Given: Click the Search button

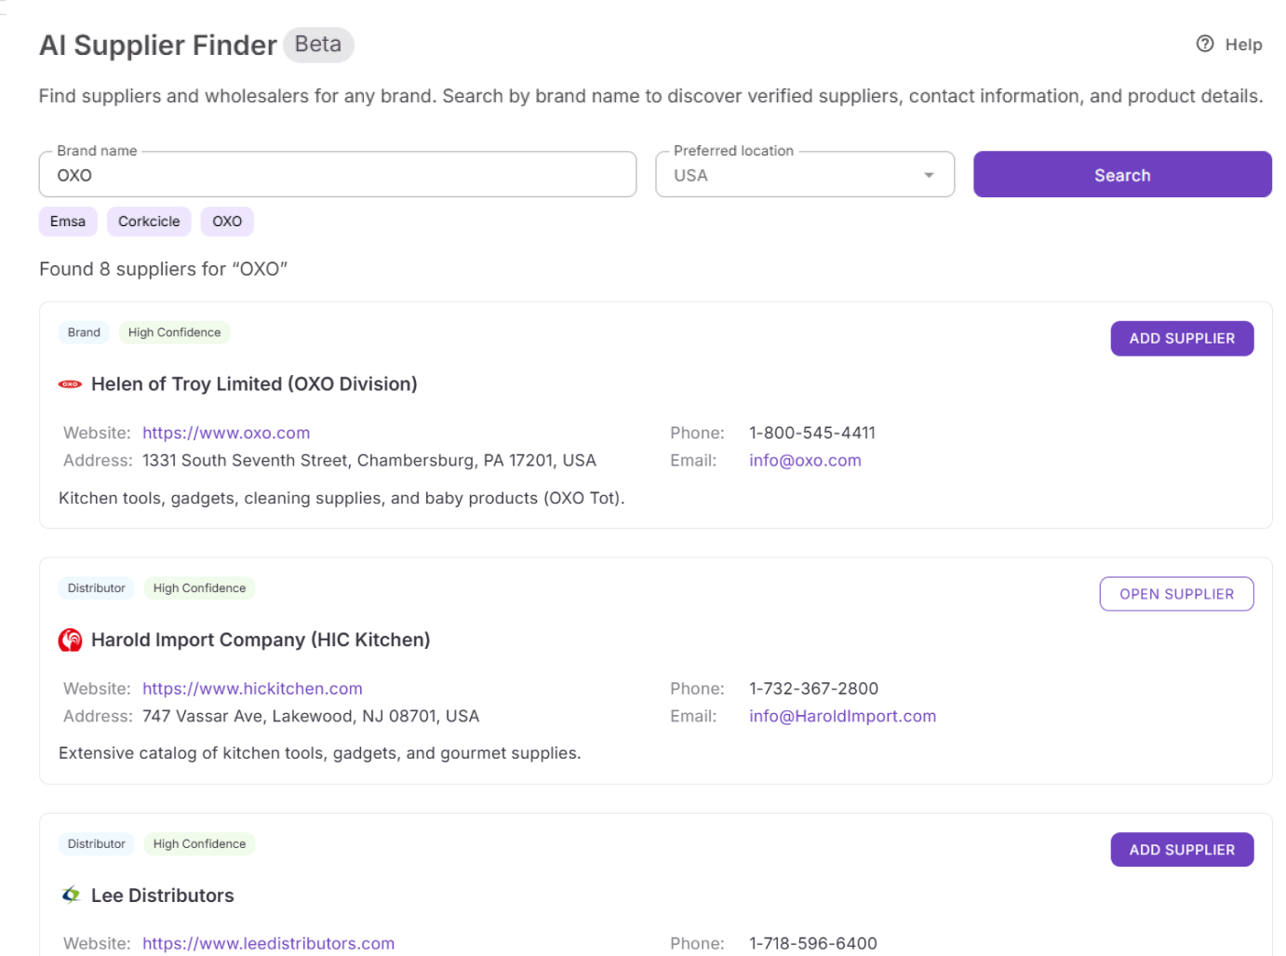Looking at the screenshot, I should (1121, 174).
